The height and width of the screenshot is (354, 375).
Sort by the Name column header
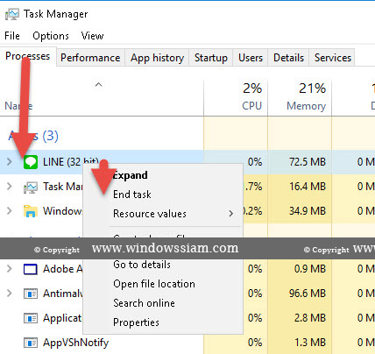tap(102, 97)
